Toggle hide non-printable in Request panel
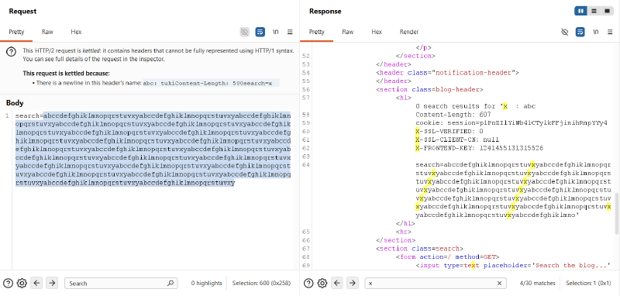Image resolution: width=620 pixels, height=296 pixels. (244, 32)
